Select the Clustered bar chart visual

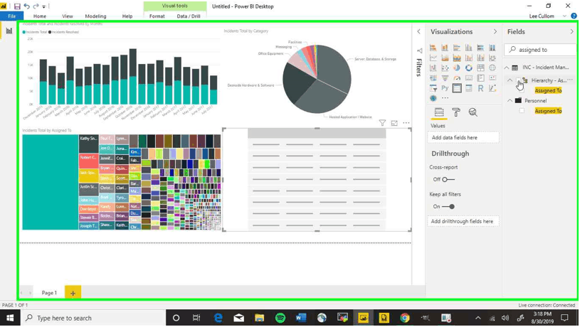coord(457,48)
